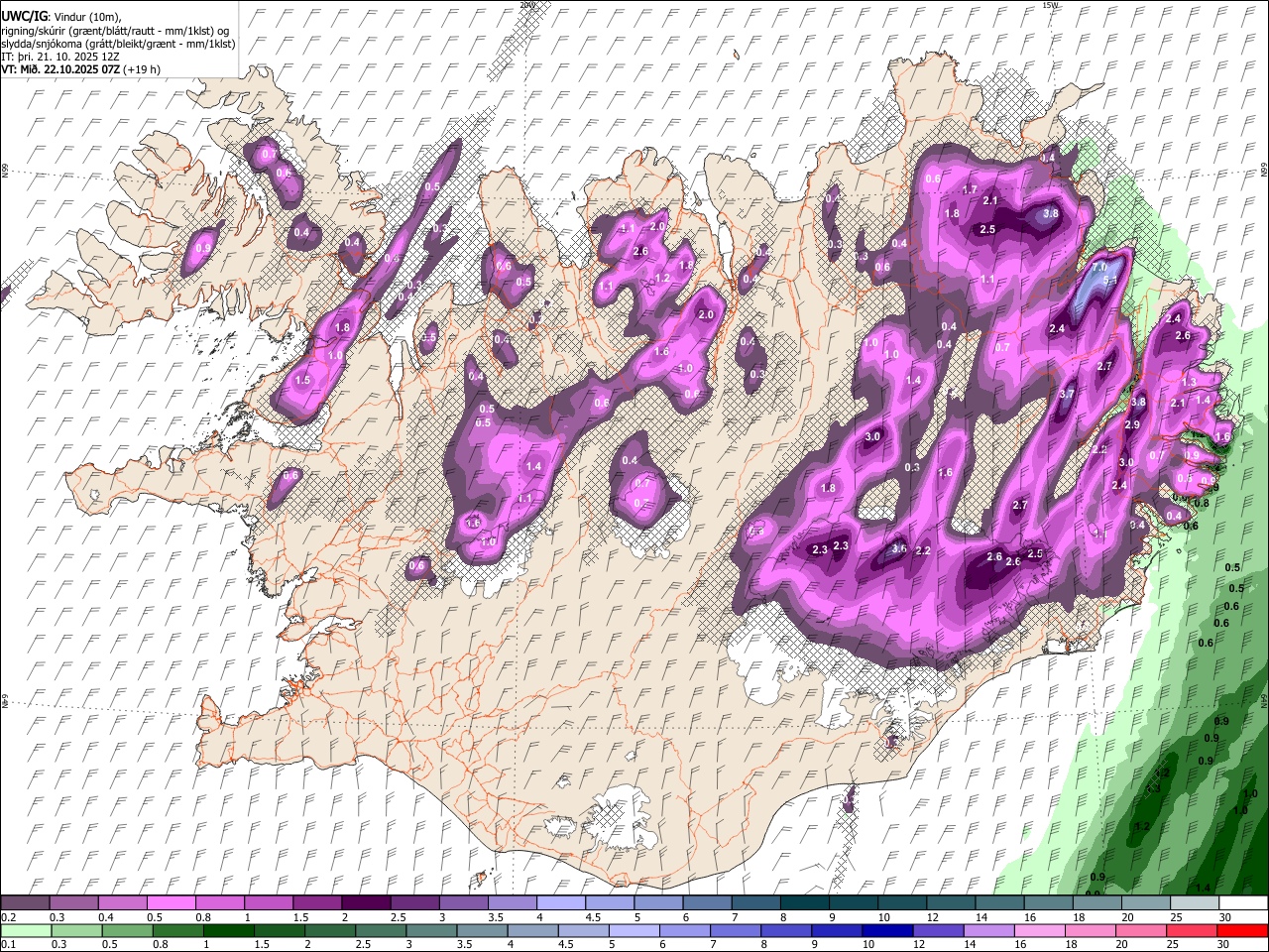Select the pale grey snow swatch between 25 and 30
Image resolution: width=1269 pixels, height=952 pixels.
(1194, 903)
